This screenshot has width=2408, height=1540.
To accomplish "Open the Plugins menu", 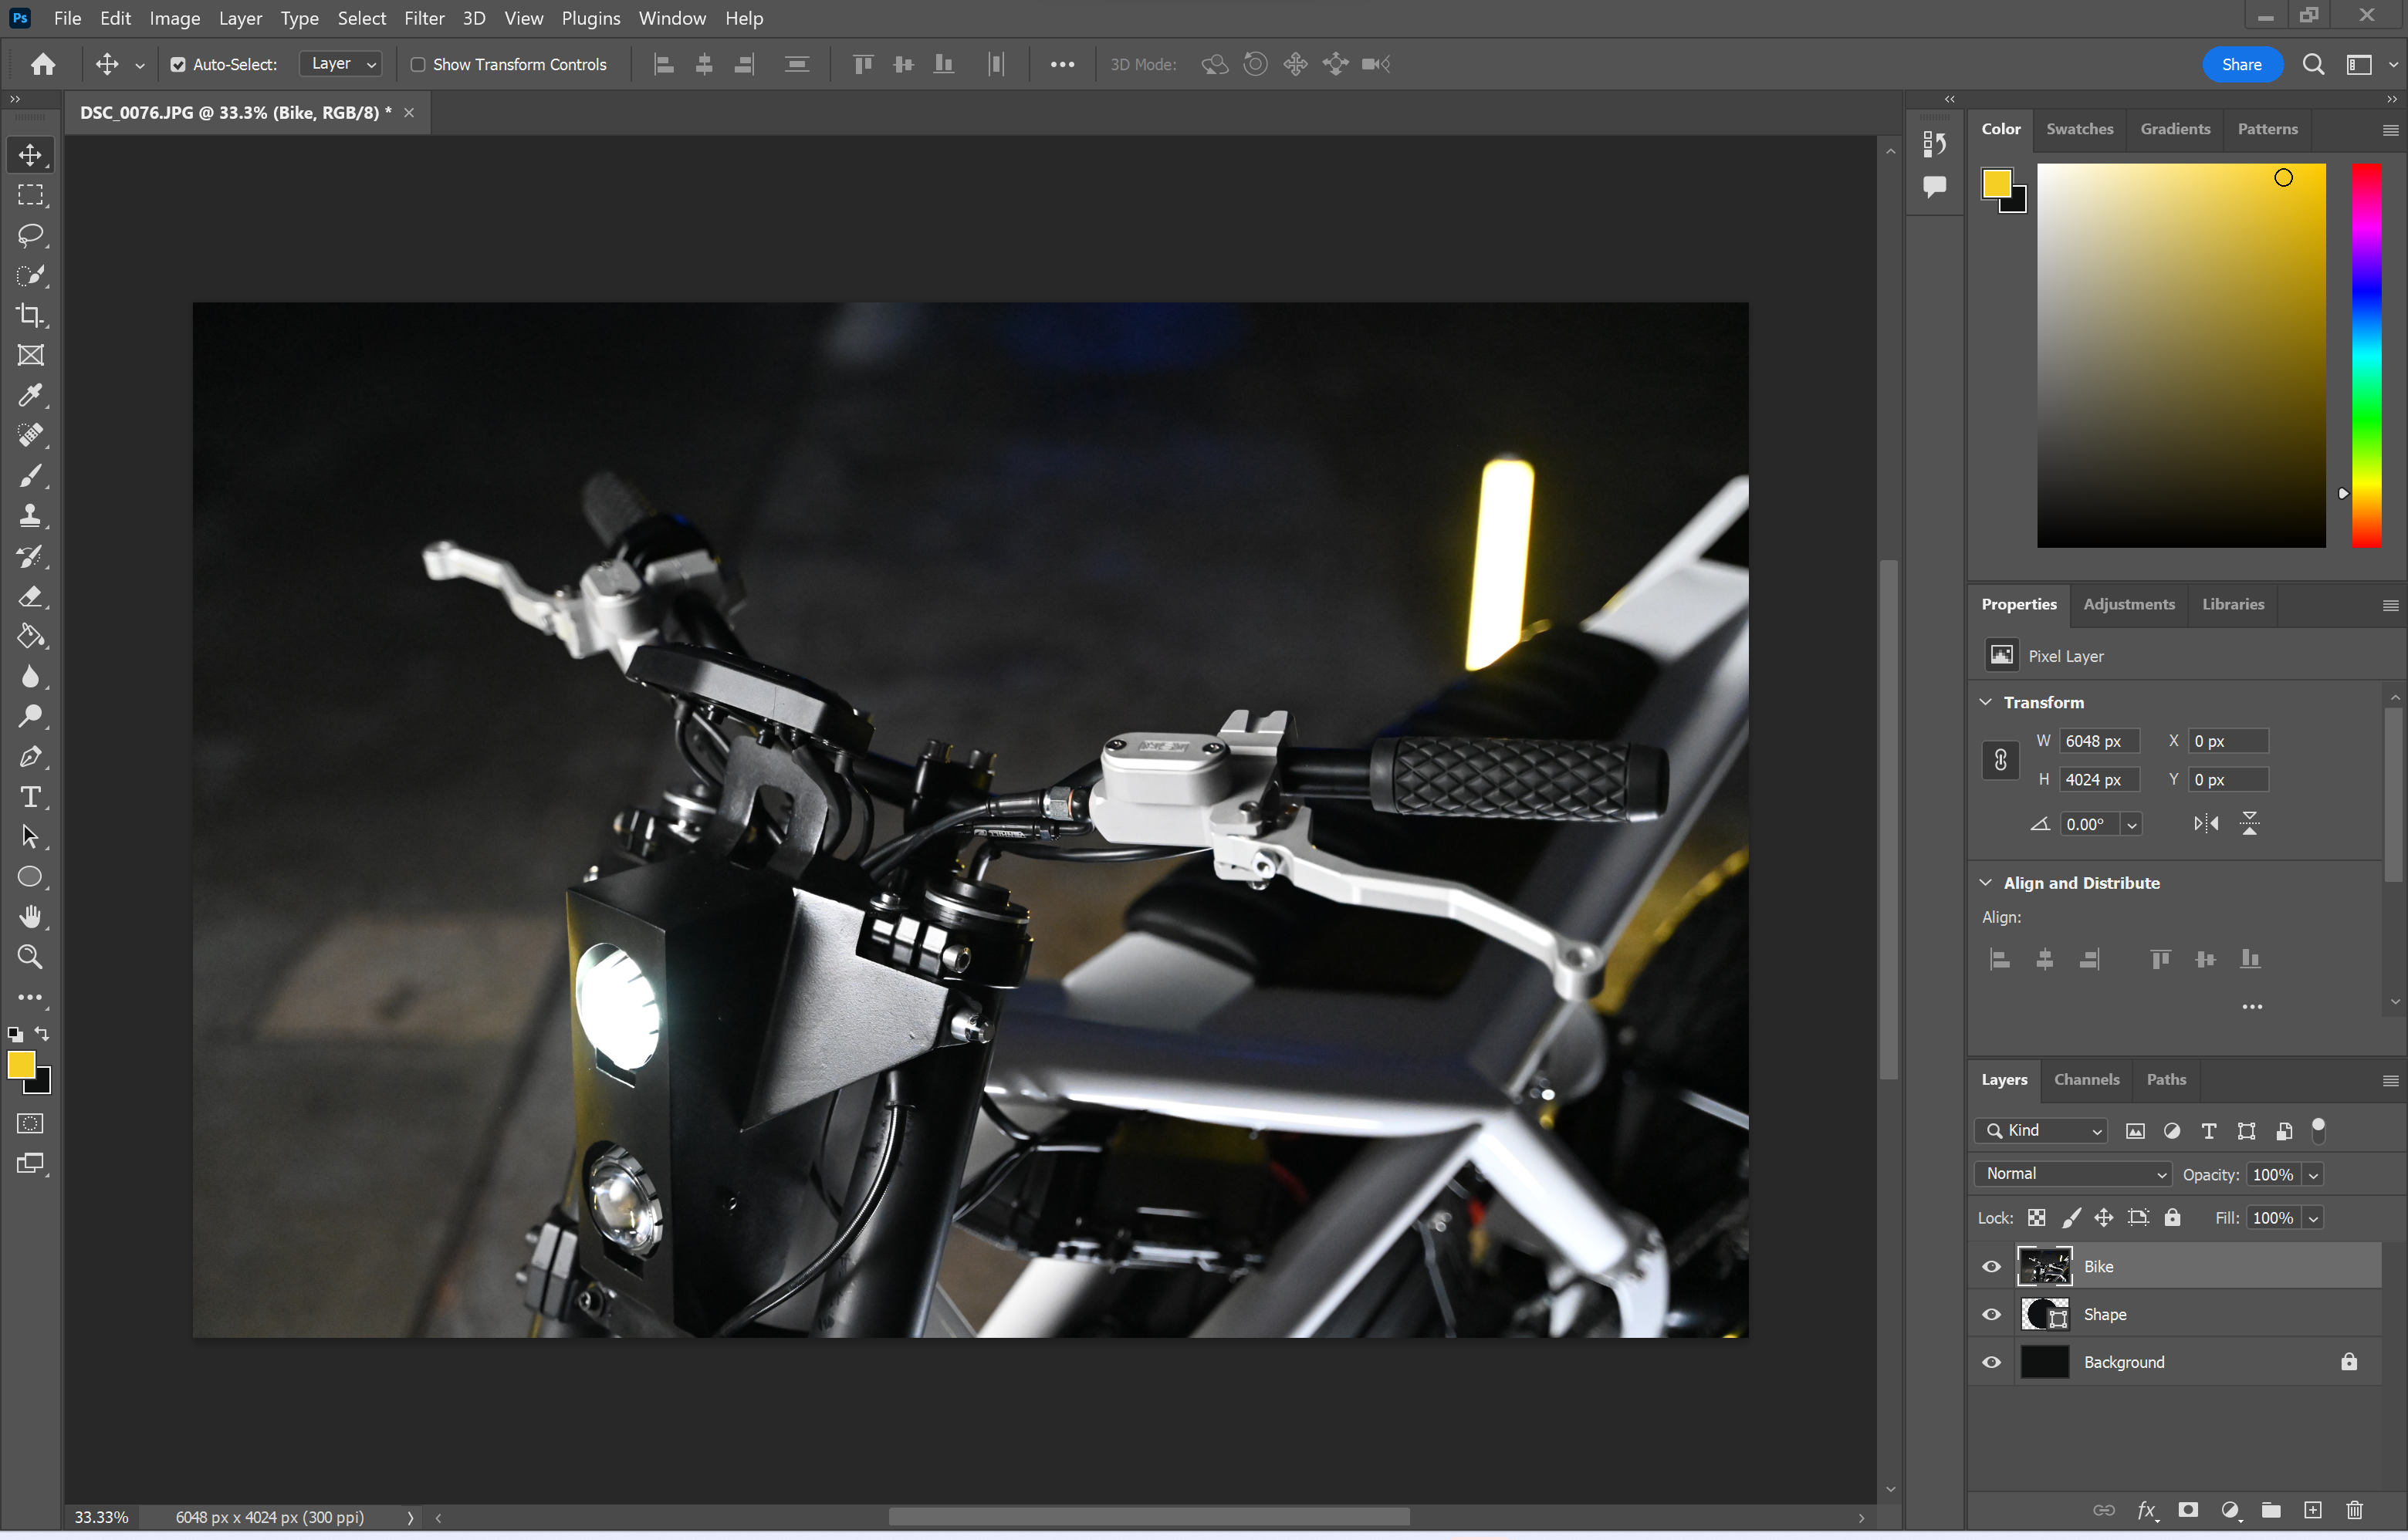I will [x=590, y=18].
